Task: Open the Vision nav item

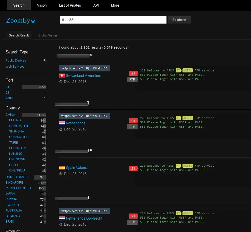Action: [x=42, y=5]
